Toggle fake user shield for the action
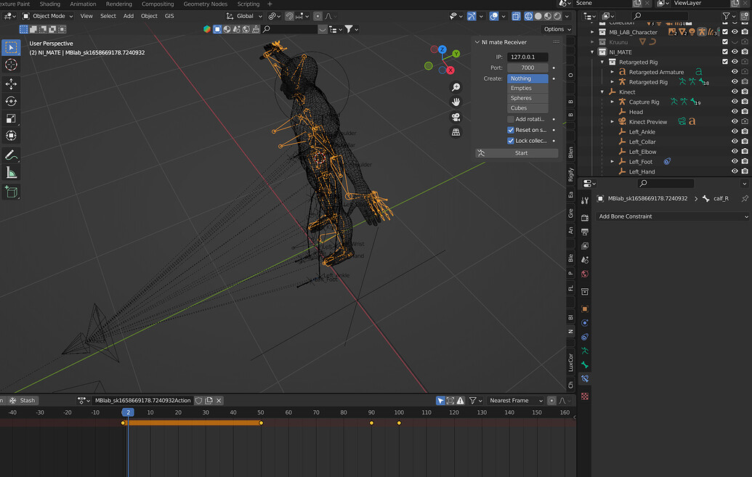This screenshot has height=477, width=752. pyautogui.click(x=198, y=400)
